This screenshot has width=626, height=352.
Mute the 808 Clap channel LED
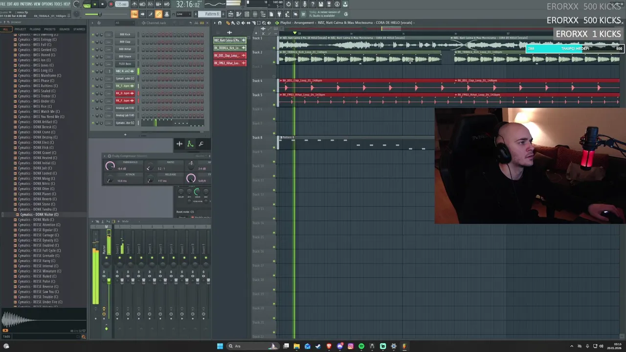click(93, 42)
